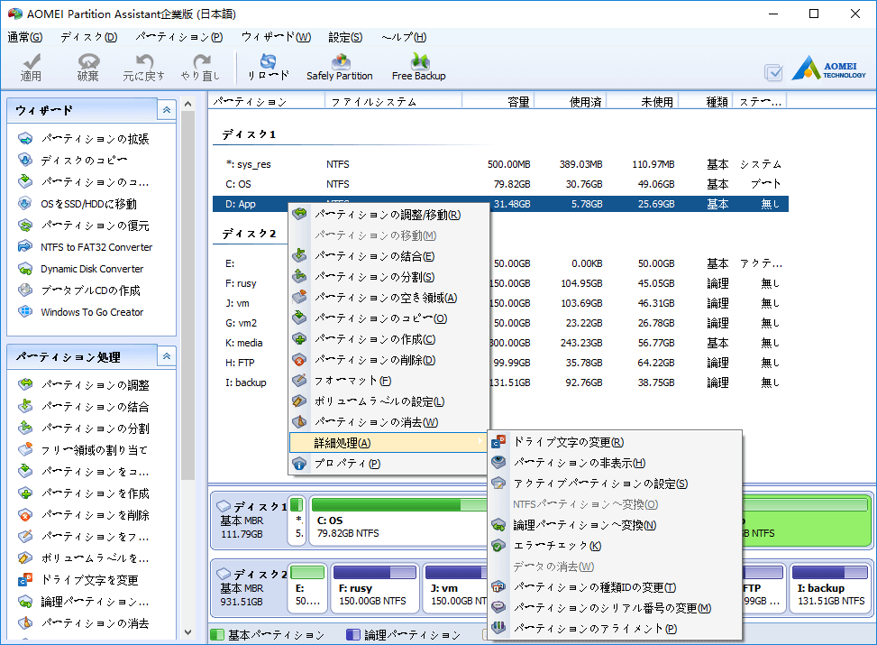Image resolution: width=877 pixels, height=645 pixels.
Task: Click sidebar scrollbar down arrow
Action: [x=187, y=632]
